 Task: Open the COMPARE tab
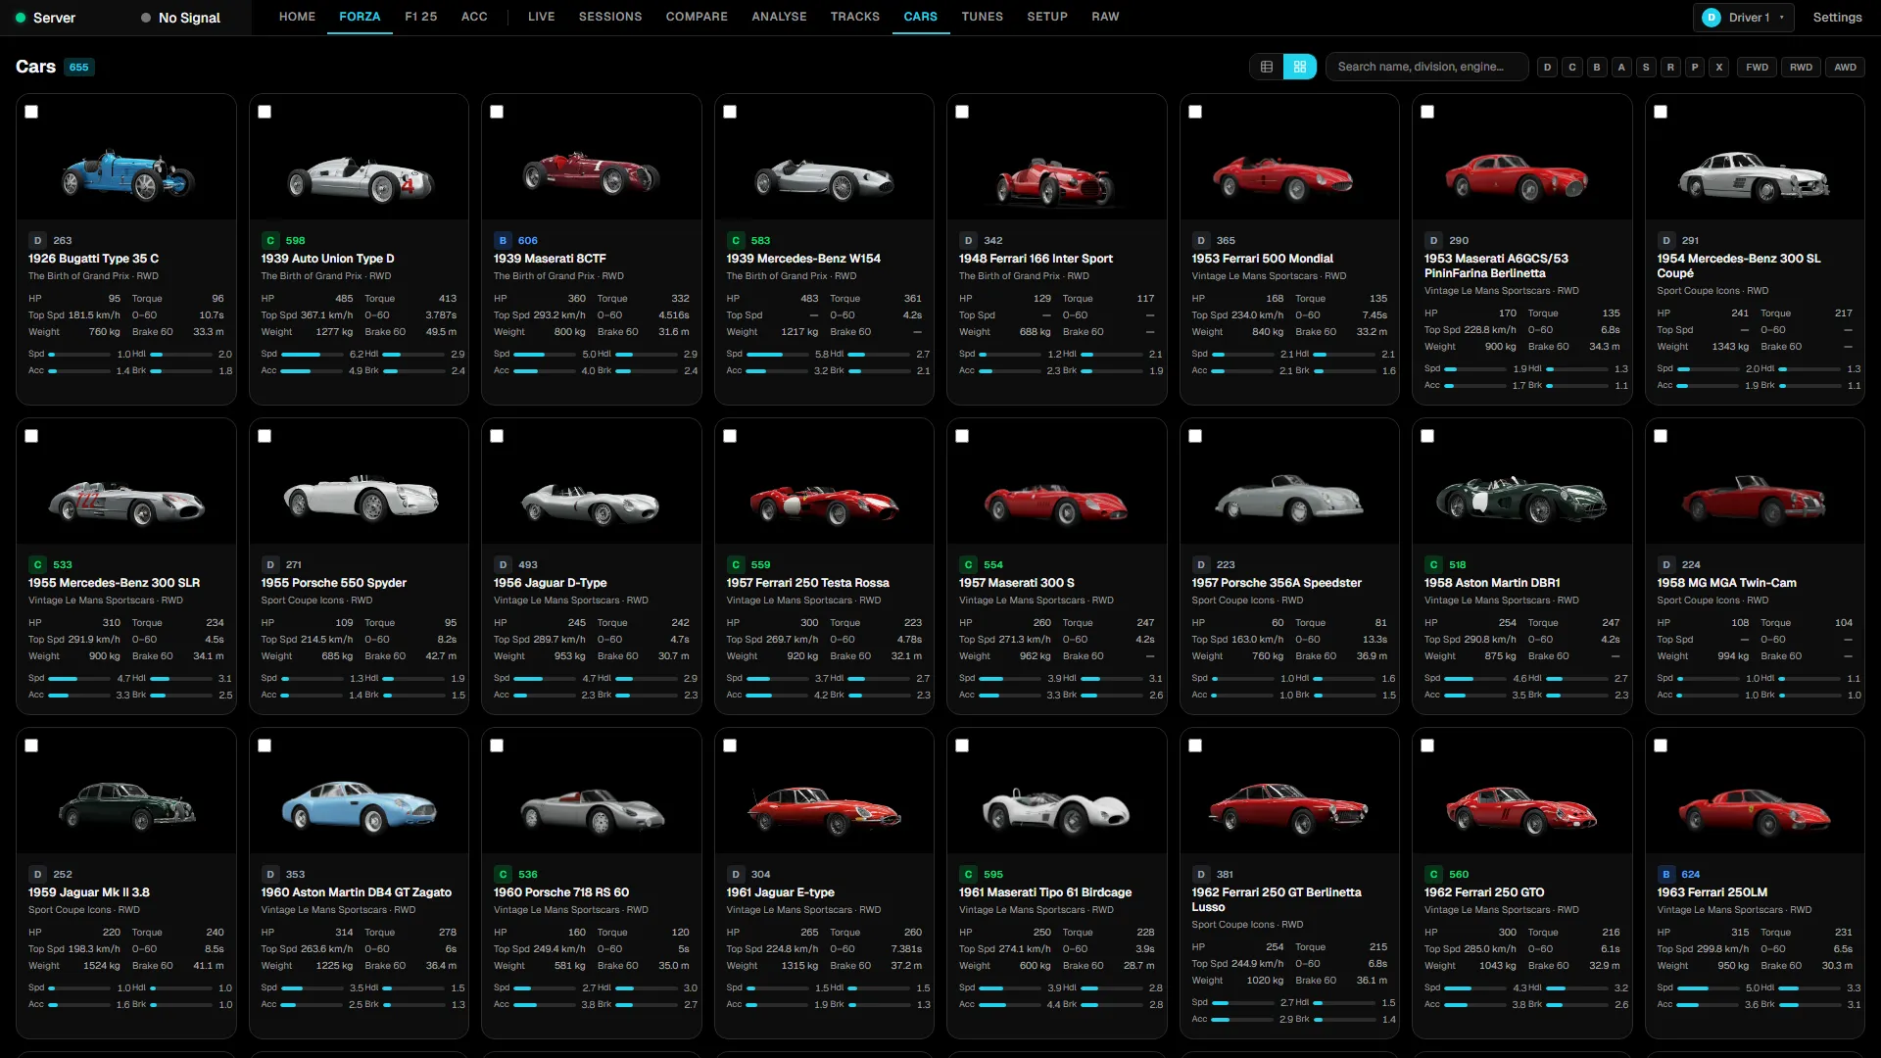(697, 17)
